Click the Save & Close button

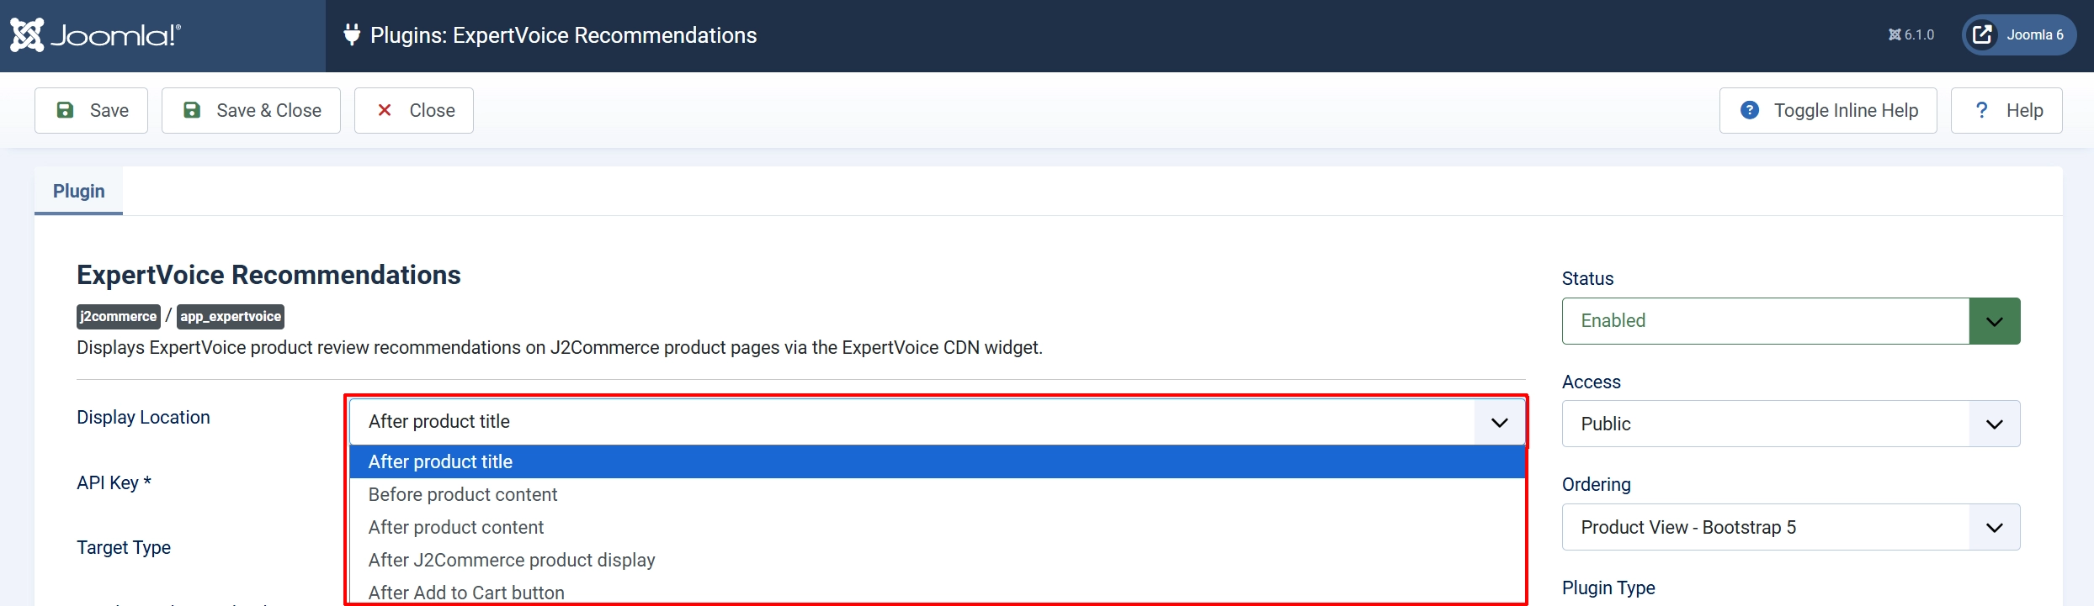(x=251, y=110)
